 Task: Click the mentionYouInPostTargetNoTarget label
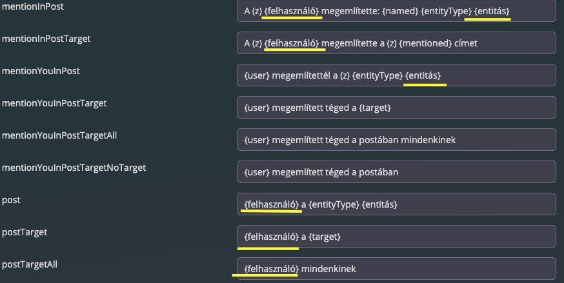point(74,168)
